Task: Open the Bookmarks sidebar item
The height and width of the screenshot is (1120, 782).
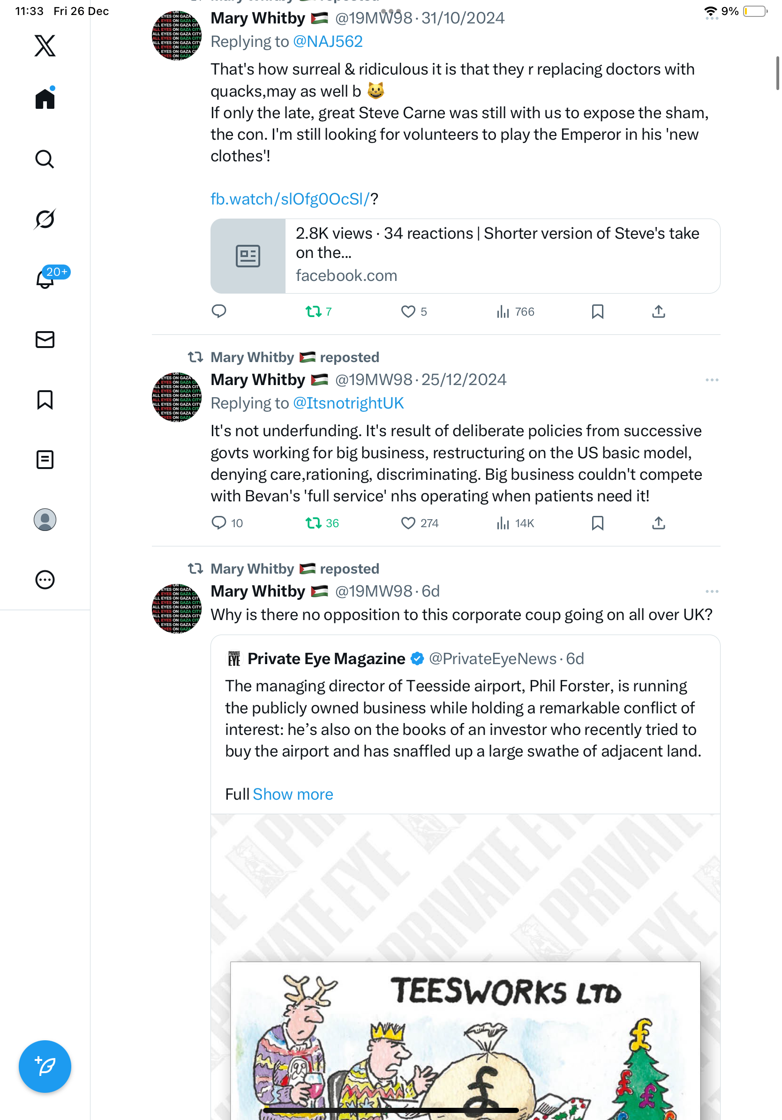Action: 45,400
